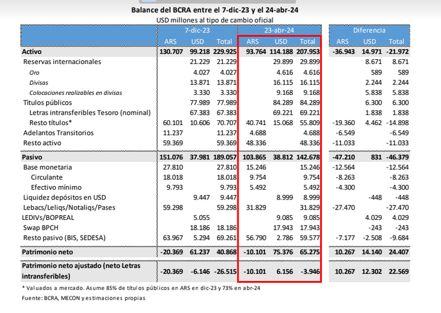
Task: Select the '7-dic-23' column group header
Action: point(197,30)
